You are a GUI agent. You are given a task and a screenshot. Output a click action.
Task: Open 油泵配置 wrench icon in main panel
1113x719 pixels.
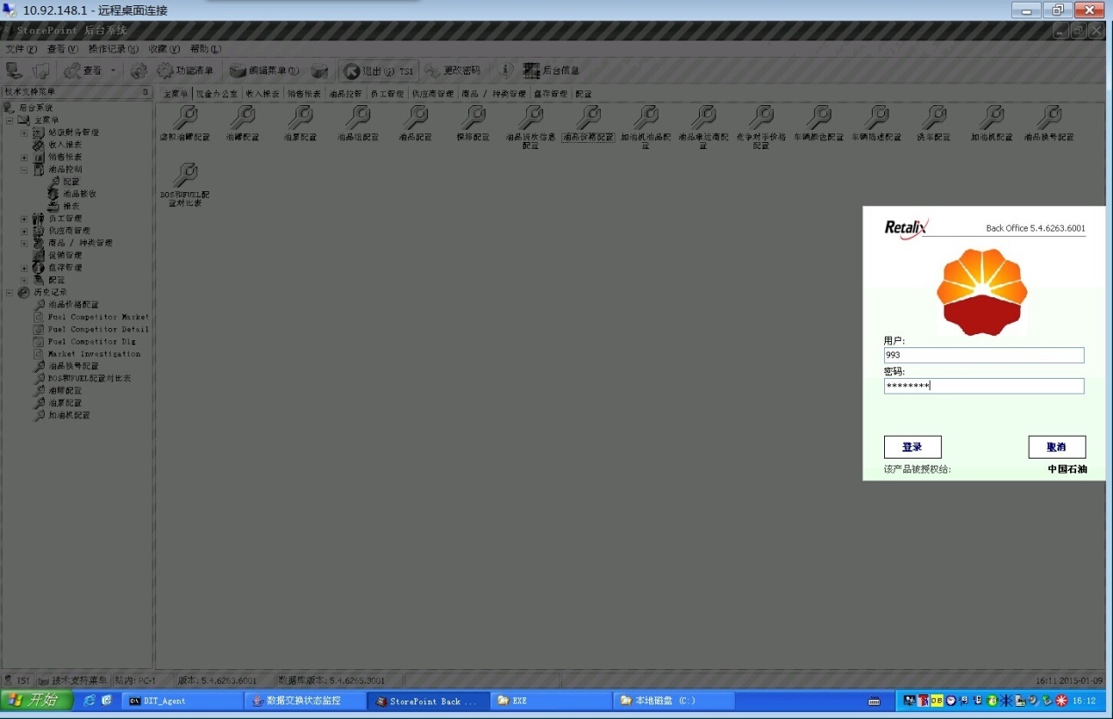click(x=300, y=117)
